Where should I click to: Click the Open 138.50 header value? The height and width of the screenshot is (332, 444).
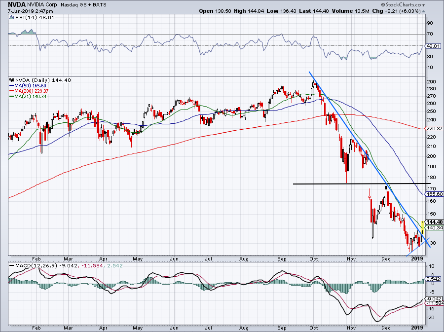click(x=215, y=11)
